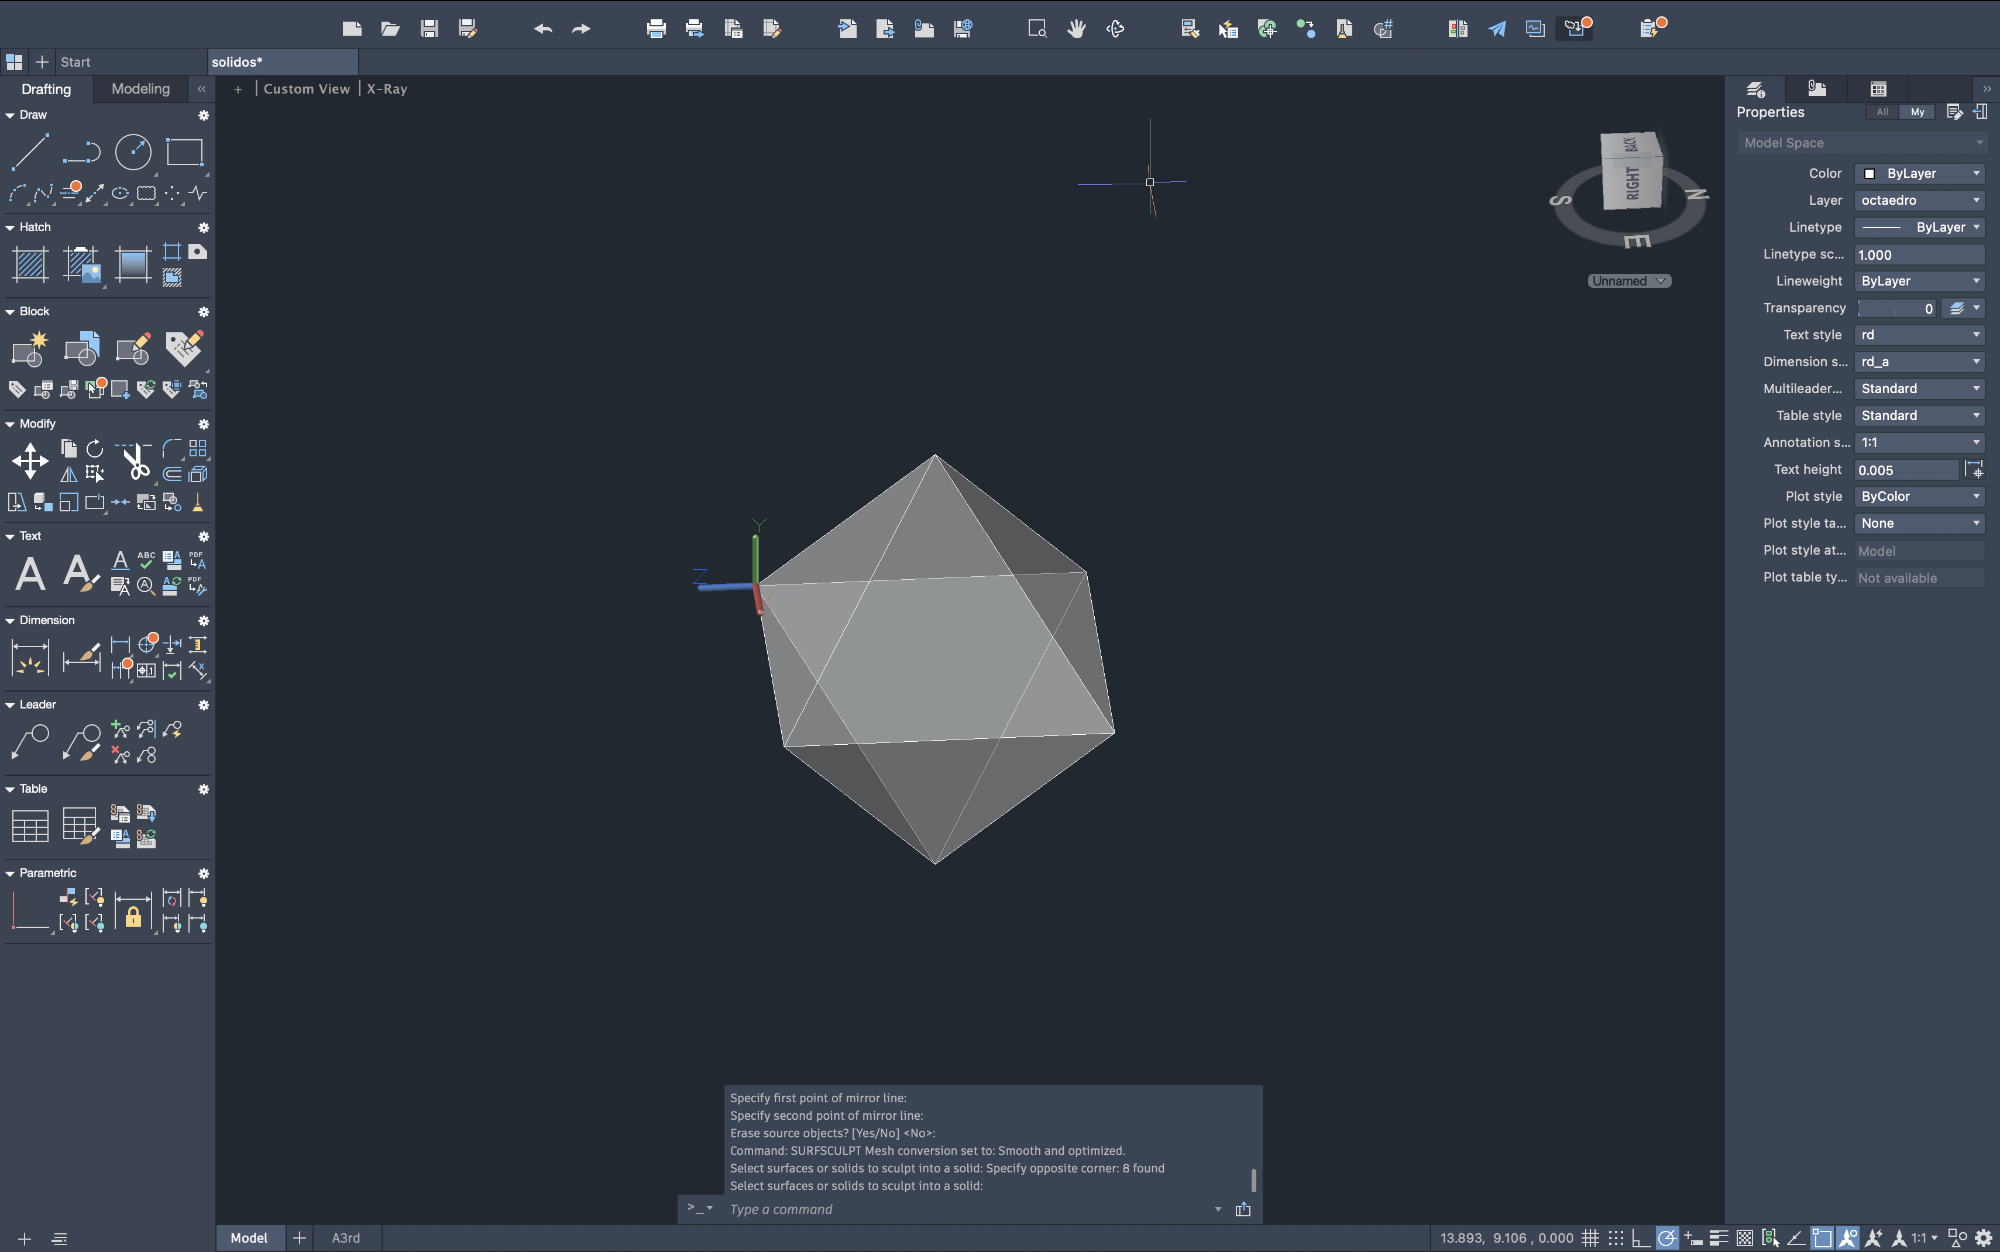
Task: Click the All properties filter button
Action: [x=1882, y=112]
